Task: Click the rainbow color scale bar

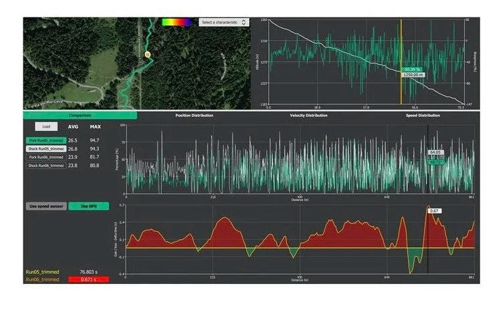Action: click(x=176, y=22)
